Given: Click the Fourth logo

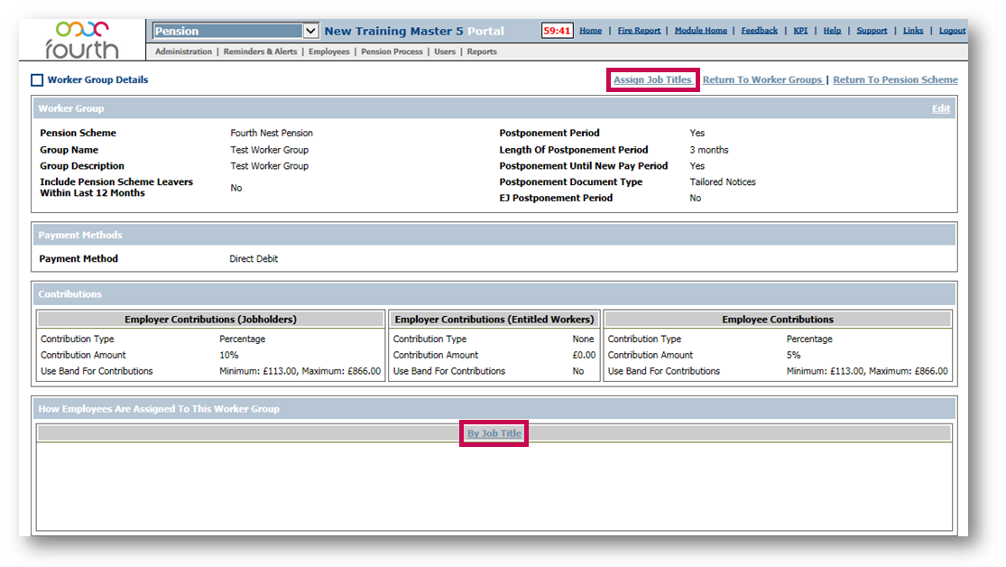Looking at the screenshot, I should pyautogui.click(x=82, y=40).
